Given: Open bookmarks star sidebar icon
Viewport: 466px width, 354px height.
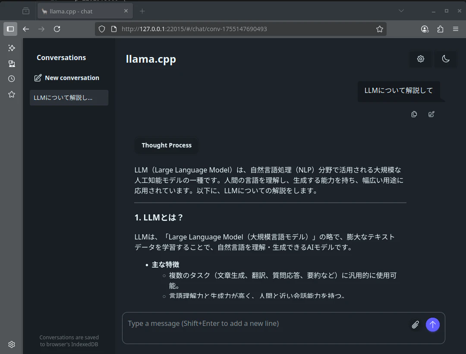Looking at the screenshot, I should point(12,94).
